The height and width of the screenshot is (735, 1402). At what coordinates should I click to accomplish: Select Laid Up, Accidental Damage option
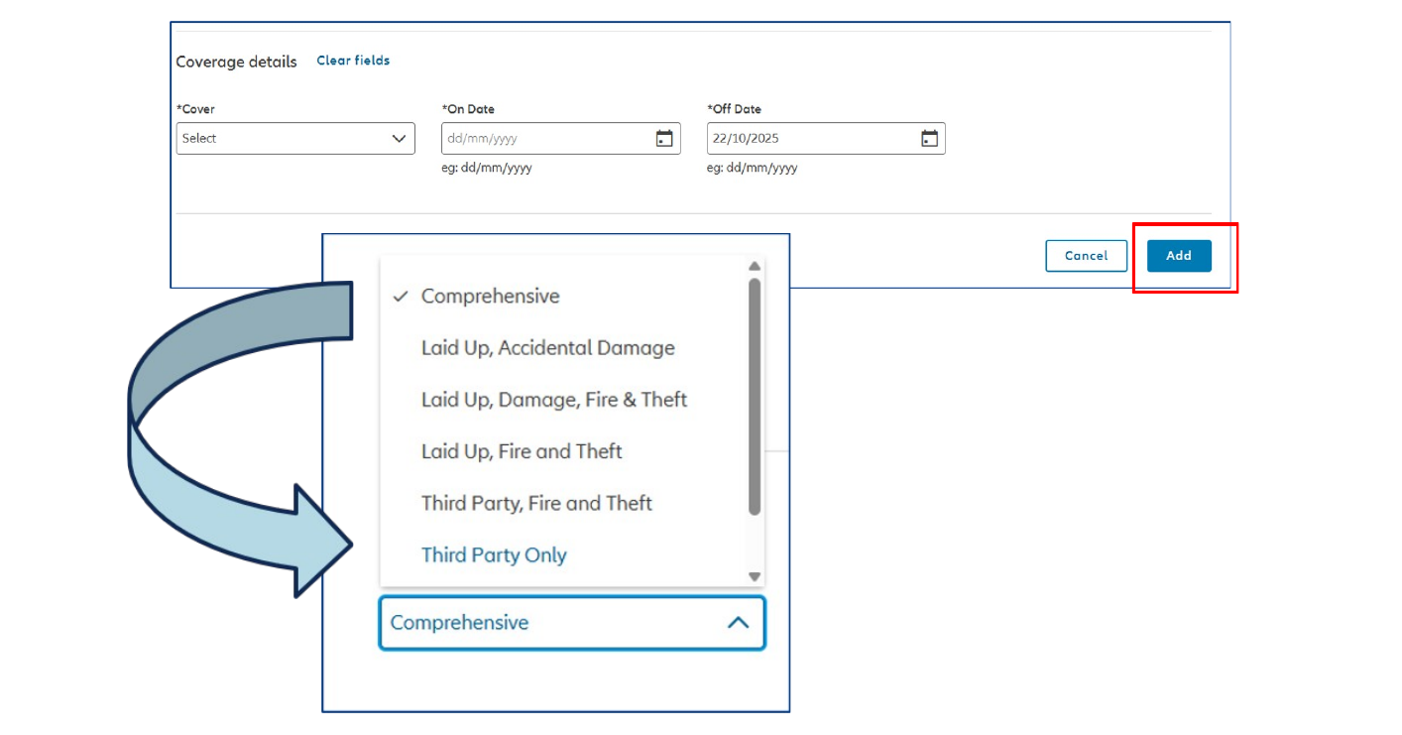click(x=547, y=348)
